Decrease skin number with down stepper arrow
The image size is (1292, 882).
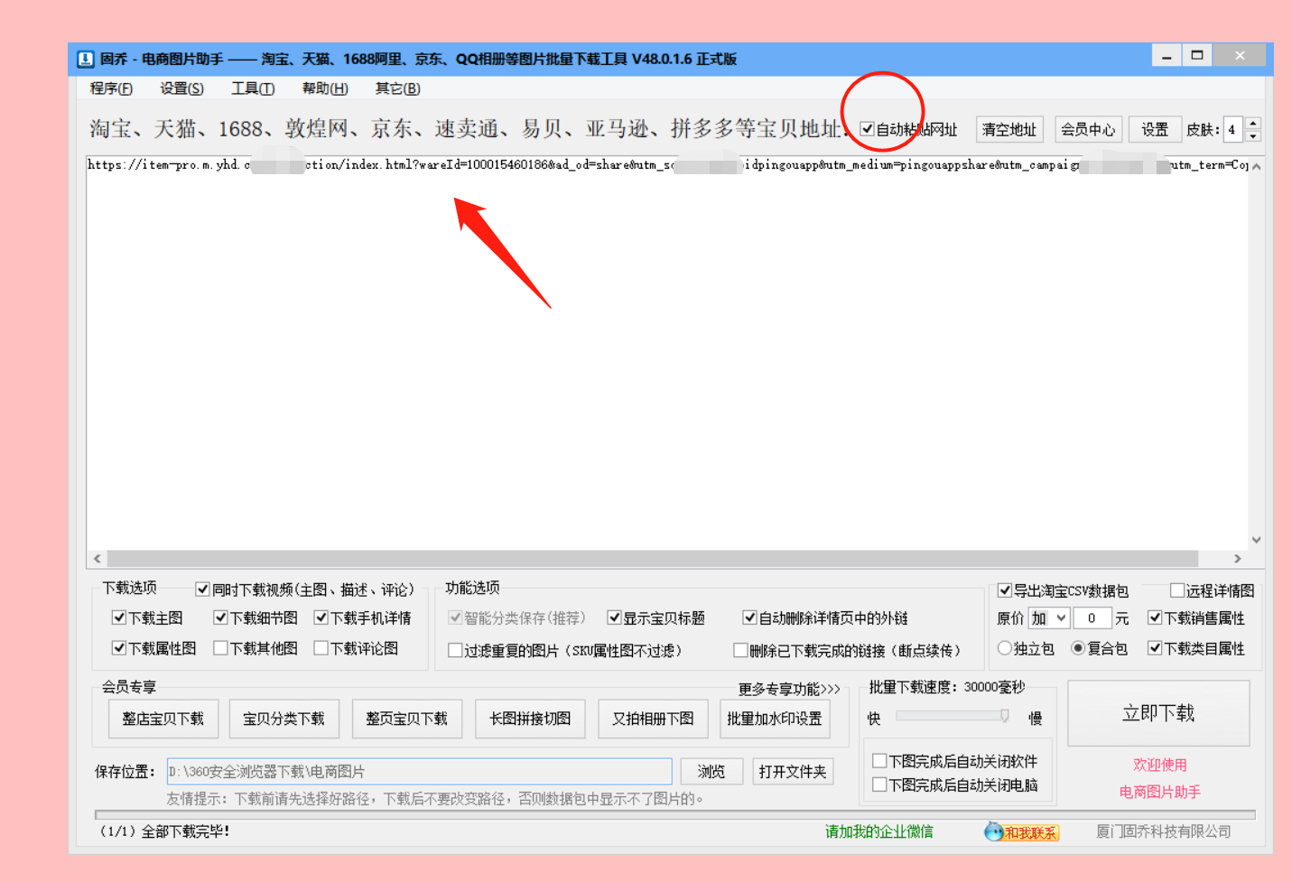pos(1253,136)
